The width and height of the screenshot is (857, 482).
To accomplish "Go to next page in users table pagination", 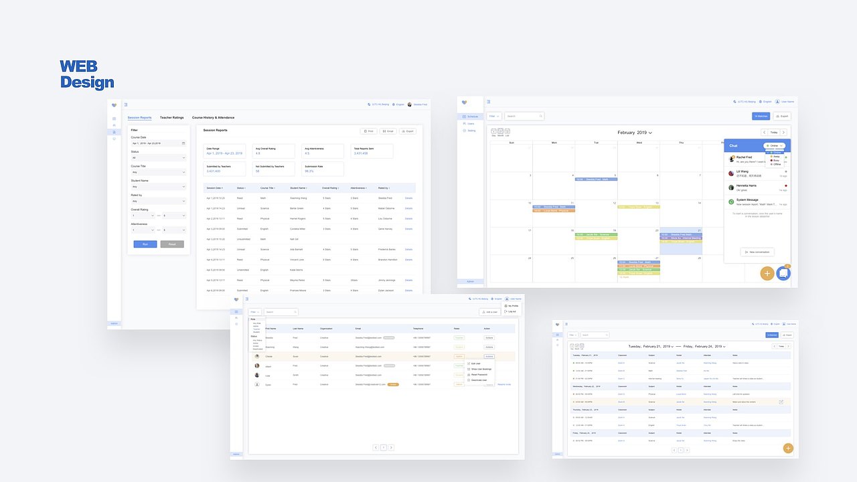I will pos(391,447).
